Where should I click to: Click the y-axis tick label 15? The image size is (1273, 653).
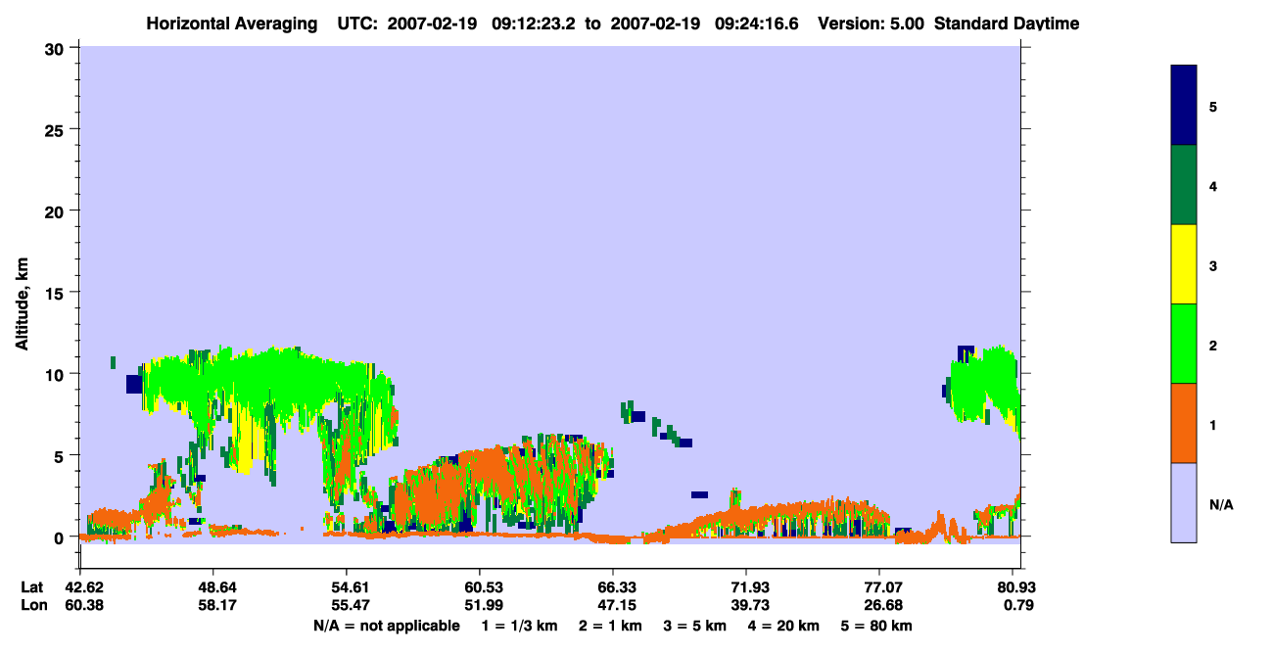(x=57, y=293)
